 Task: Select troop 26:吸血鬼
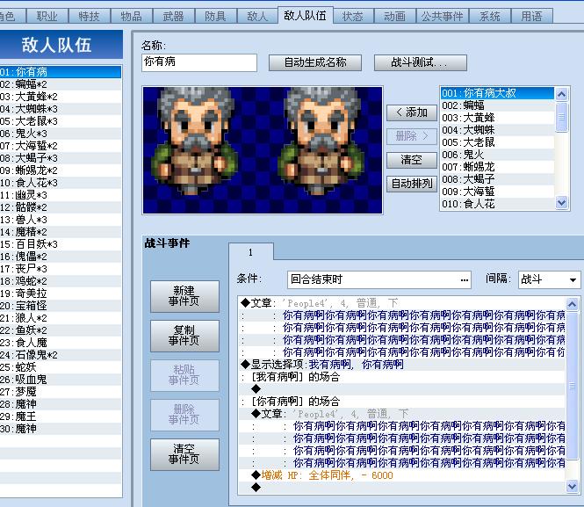point(61,380)
